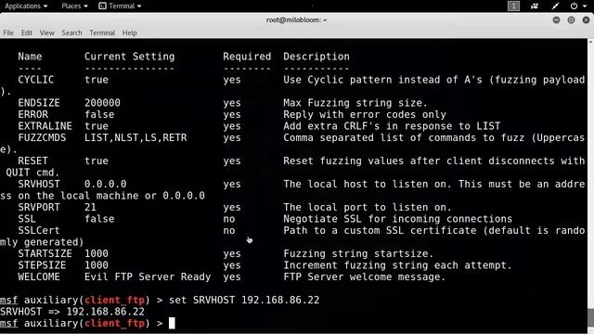This screenshot has width=594, height=334.
Task: Click the SSLCert option name
Action: (x=39, y=230)
